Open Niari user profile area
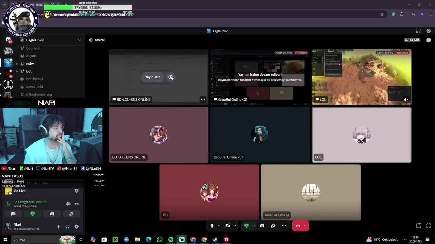 point(27,226)
